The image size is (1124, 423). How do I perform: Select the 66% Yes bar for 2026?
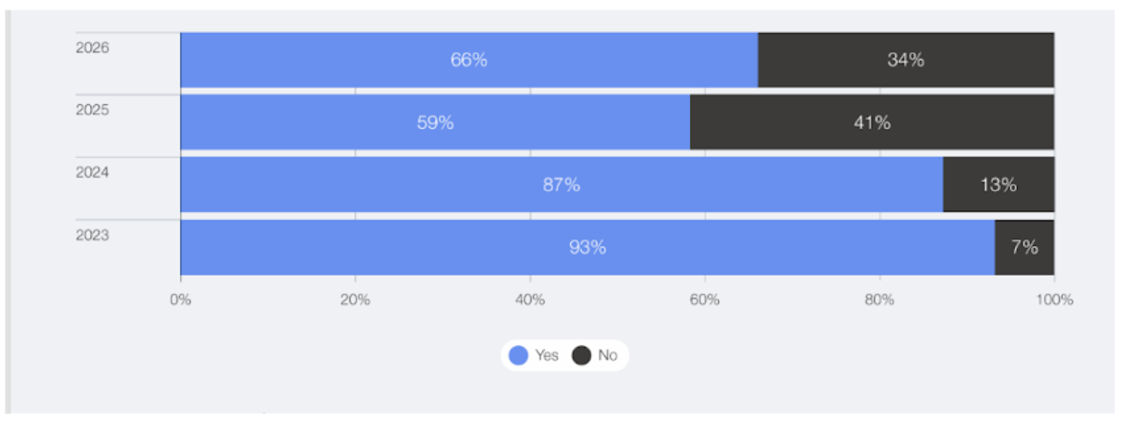(469, 60)
